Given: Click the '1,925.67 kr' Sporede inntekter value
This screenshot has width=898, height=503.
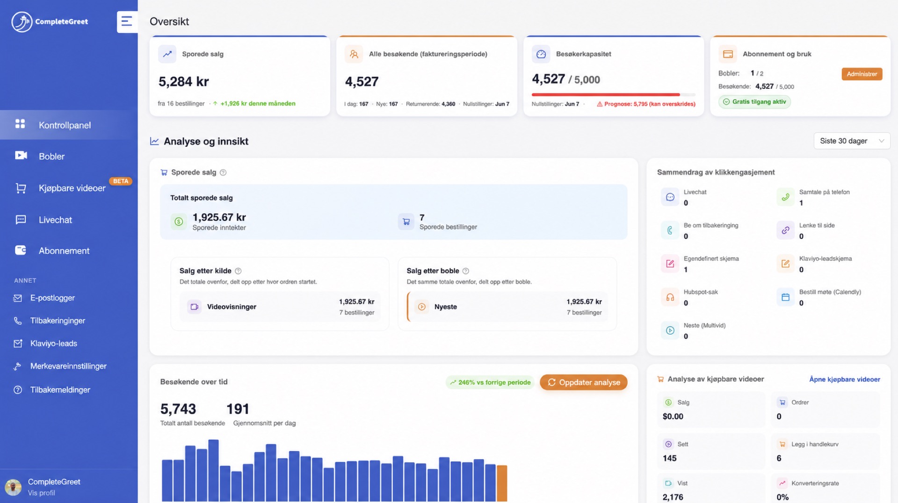Looking at the screenshot, I should pyautogui.click(x=219, y=217).
